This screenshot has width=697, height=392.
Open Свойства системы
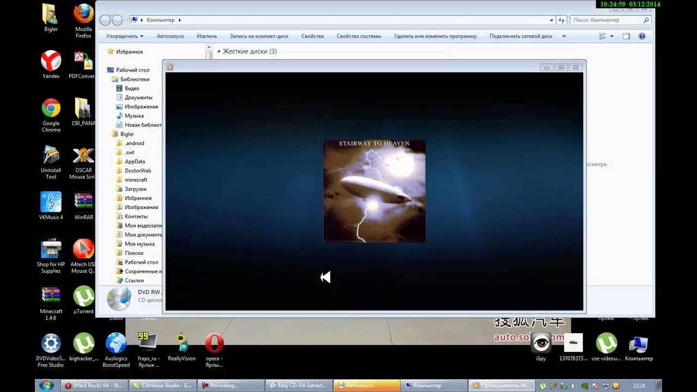(359, 36)
